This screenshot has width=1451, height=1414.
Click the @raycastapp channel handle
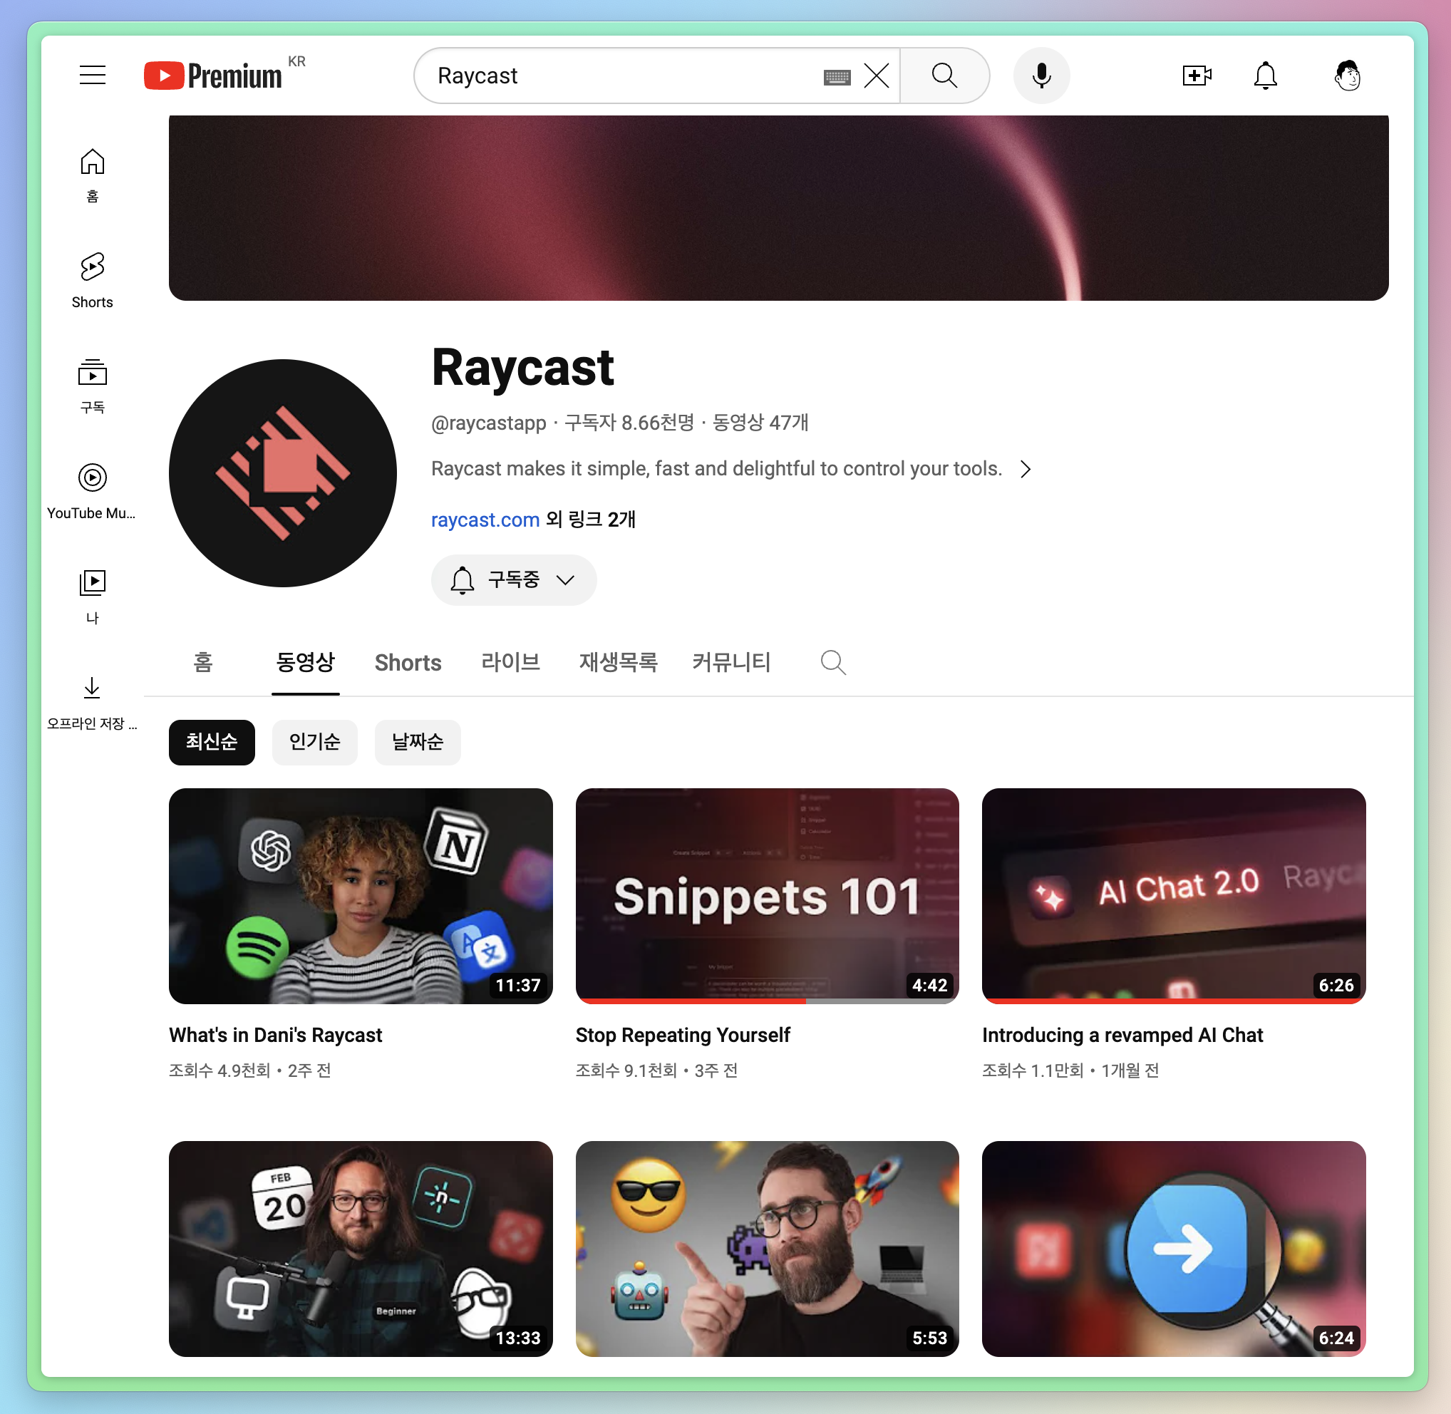point(489,423)
